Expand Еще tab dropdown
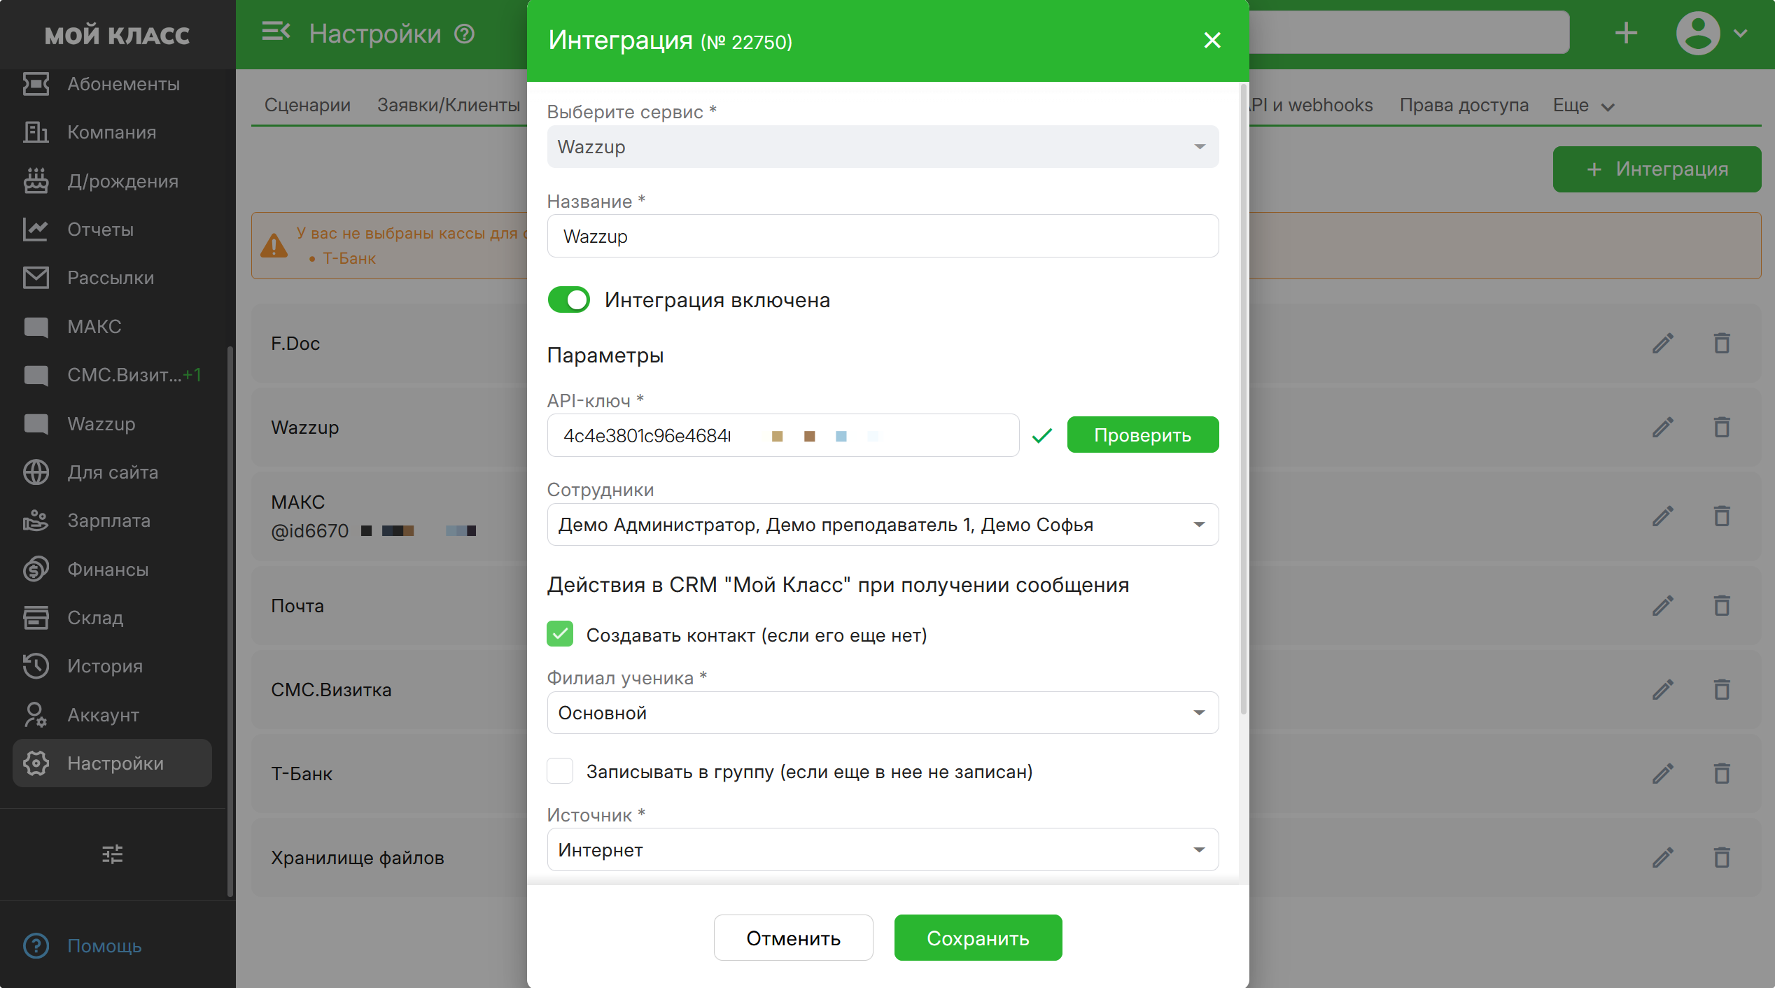The height and width of the screenshot is (988, 1775). (x=1583, y=106)
